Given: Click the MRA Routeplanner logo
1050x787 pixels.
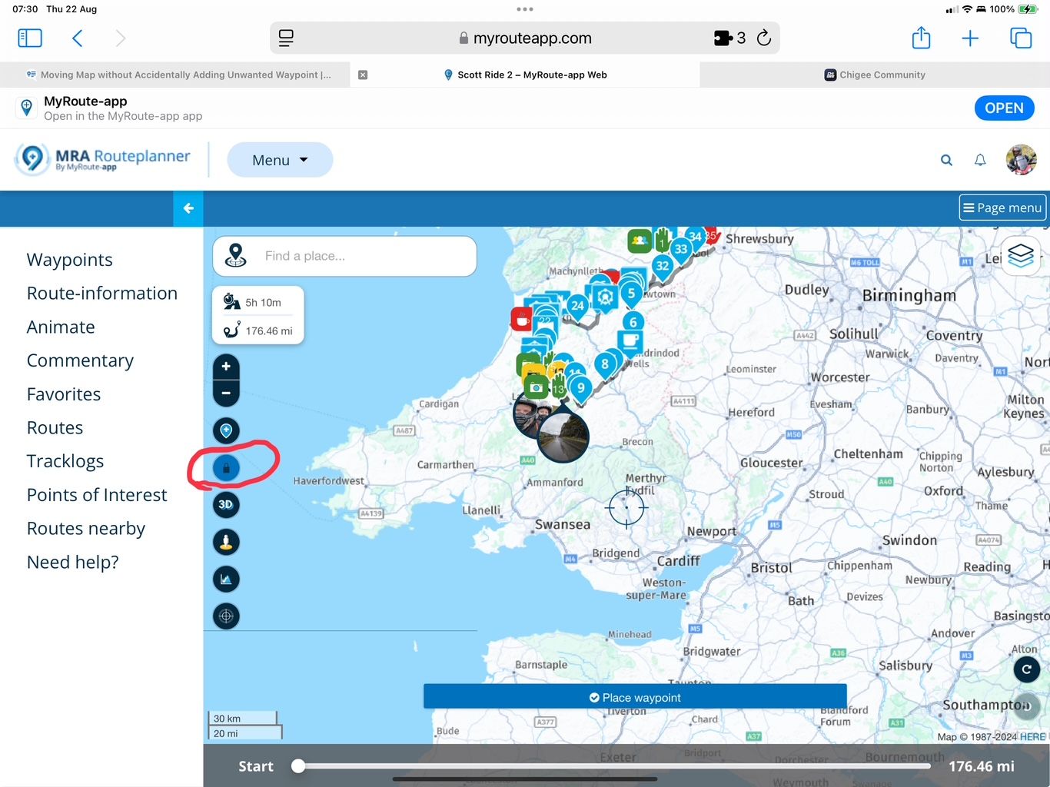Looking at the screenshot, I should click(102, 159).
